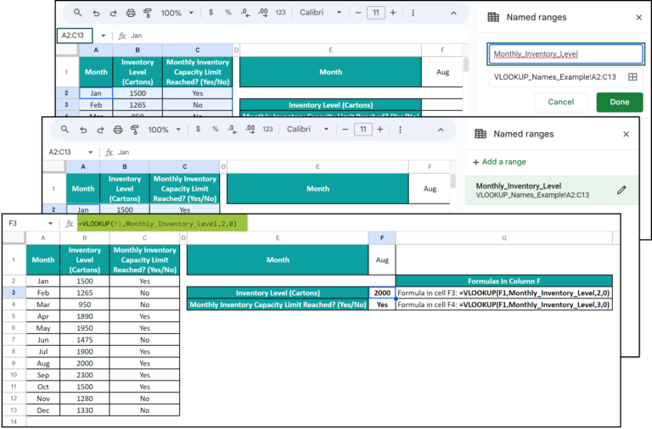Click redo icon in top window toolbar
The width and height of the screenshot is (652, 429).
[113, 13]
